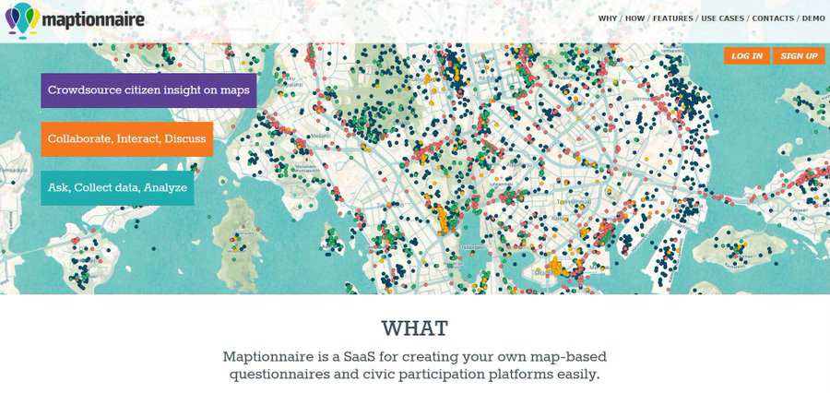Select the orange Collaborate, Interact, Discuss banner
This screenshot has width=830, height=393.
[x=127, y=139]
